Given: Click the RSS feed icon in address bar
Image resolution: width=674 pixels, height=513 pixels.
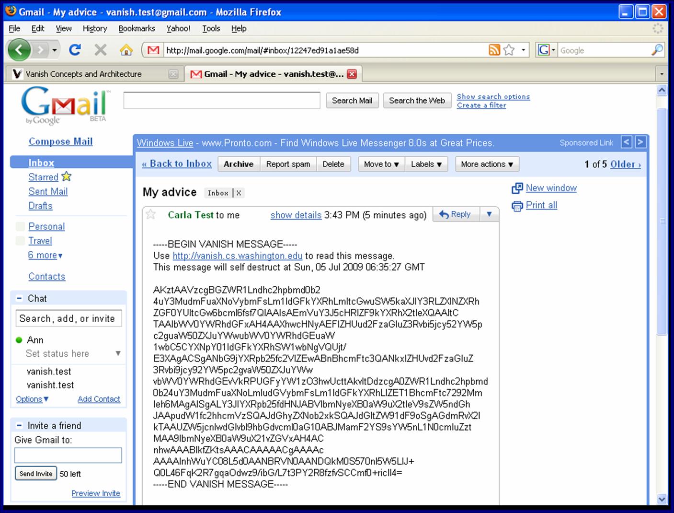Looking at the screenshot, I should click(494, 50).
